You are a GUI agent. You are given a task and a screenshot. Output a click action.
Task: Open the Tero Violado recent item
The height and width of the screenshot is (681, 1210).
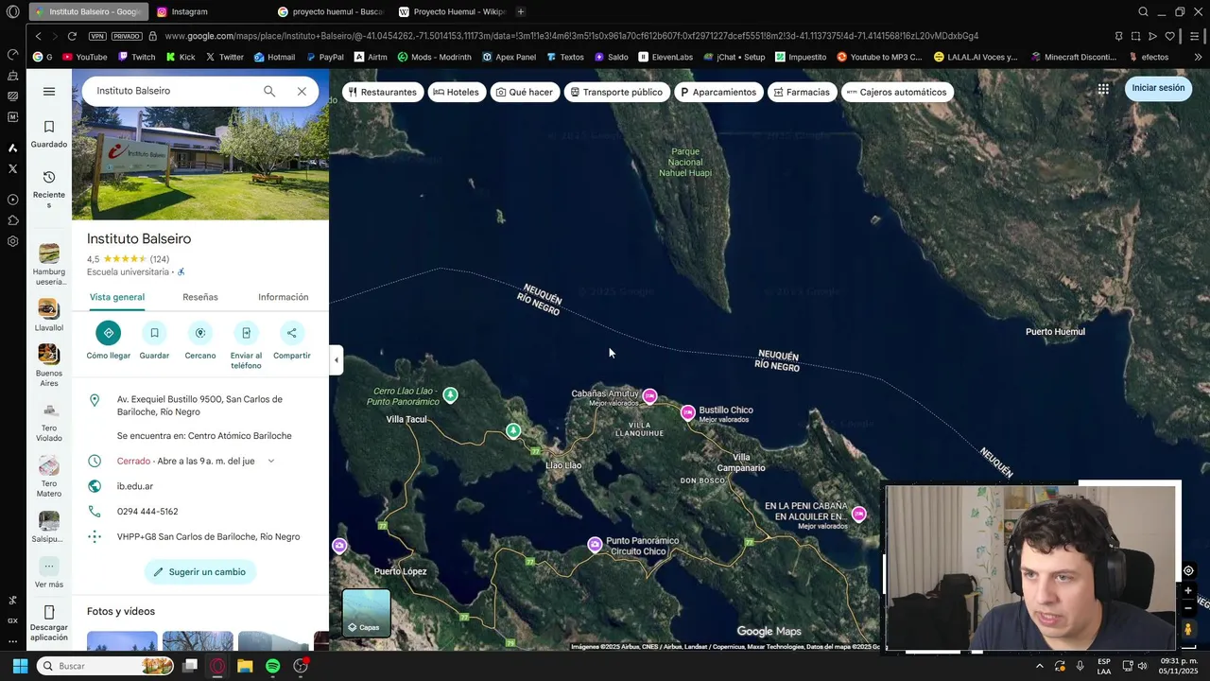[x=49, y=422]
